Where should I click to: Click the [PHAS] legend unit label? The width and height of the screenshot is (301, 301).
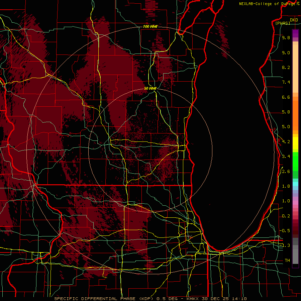coord(283,23)
